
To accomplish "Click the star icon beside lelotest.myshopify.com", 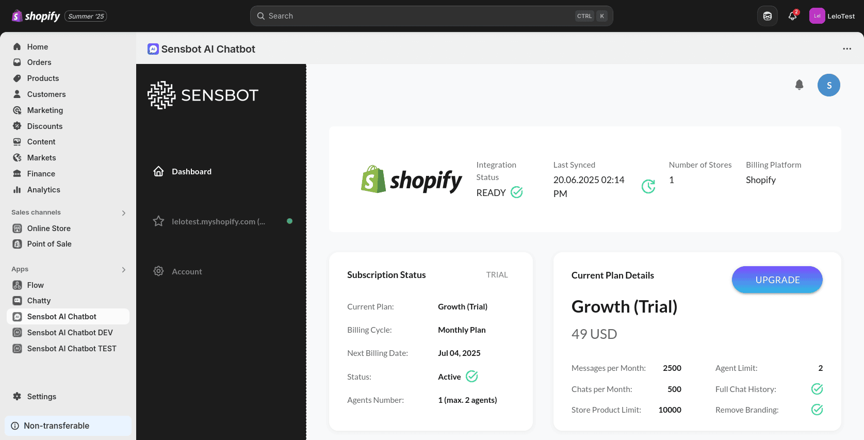I will pyautogui.click(x=158, y=221).
